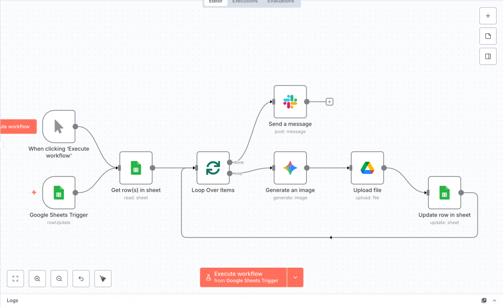Image resolution: width=503 pixels, height=307 pixels.
Task: Expand the Logs panel with the chevron
Action: pos(494,301)
